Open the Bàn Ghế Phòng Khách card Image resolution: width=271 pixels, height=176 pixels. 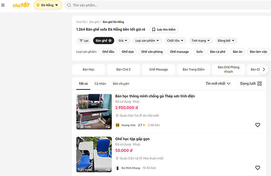228,69
